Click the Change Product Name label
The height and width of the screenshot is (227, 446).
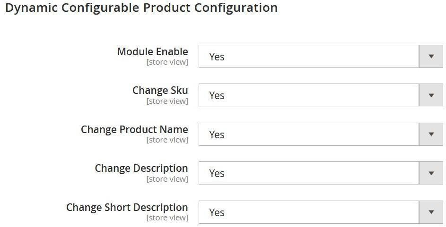134,129
